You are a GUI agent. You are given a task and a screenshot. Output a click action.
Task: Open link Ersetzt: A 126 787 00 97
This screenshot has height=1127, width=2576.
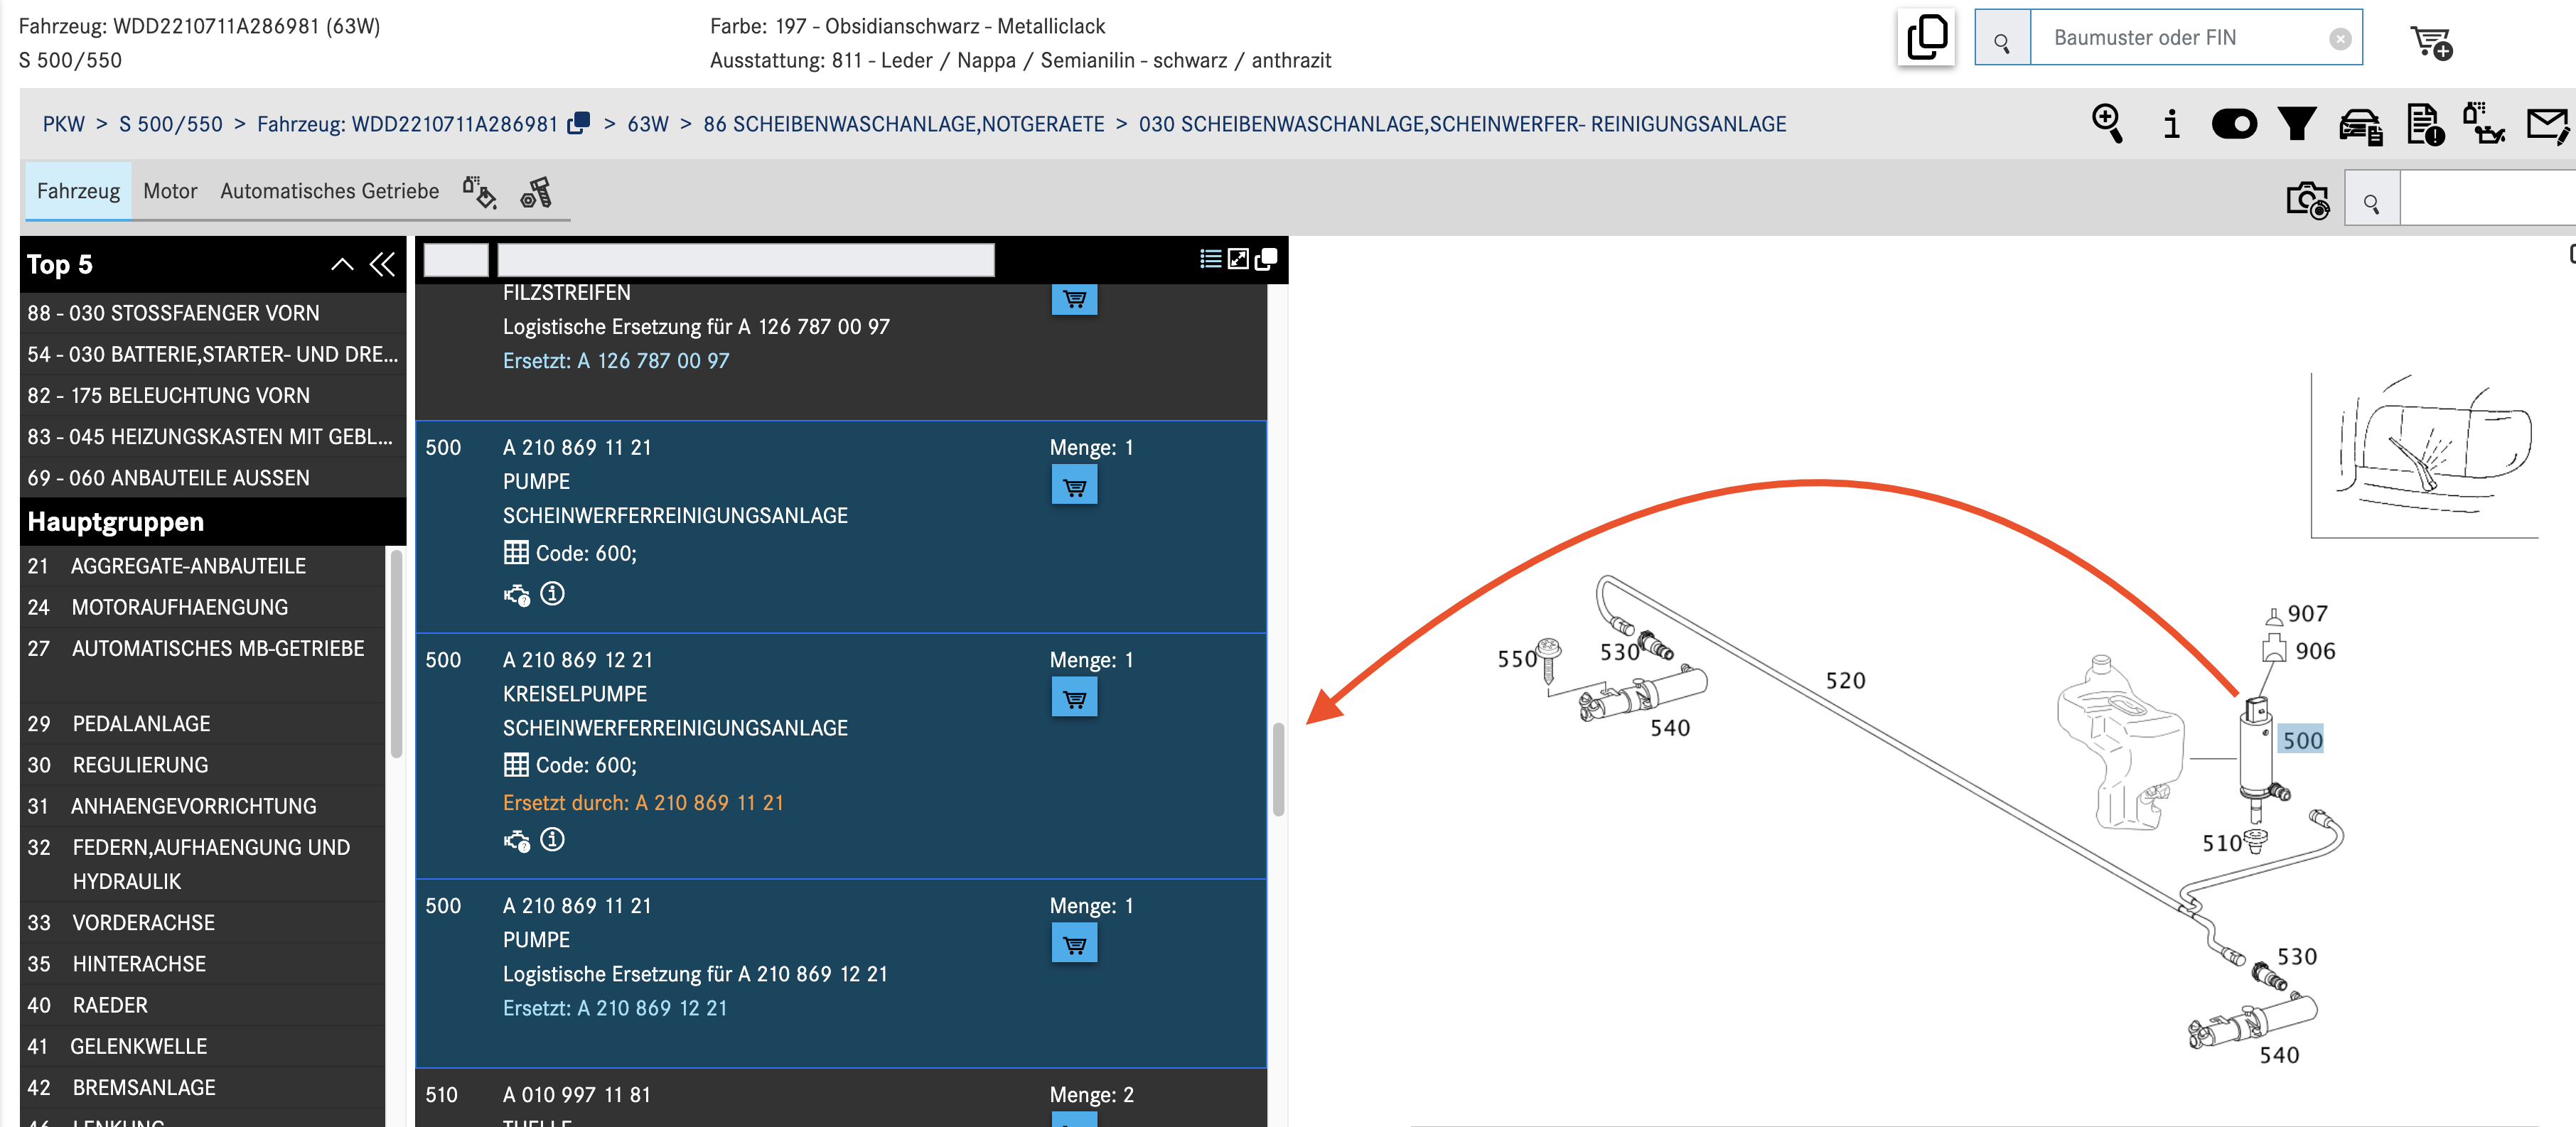[x=616, y=361]
